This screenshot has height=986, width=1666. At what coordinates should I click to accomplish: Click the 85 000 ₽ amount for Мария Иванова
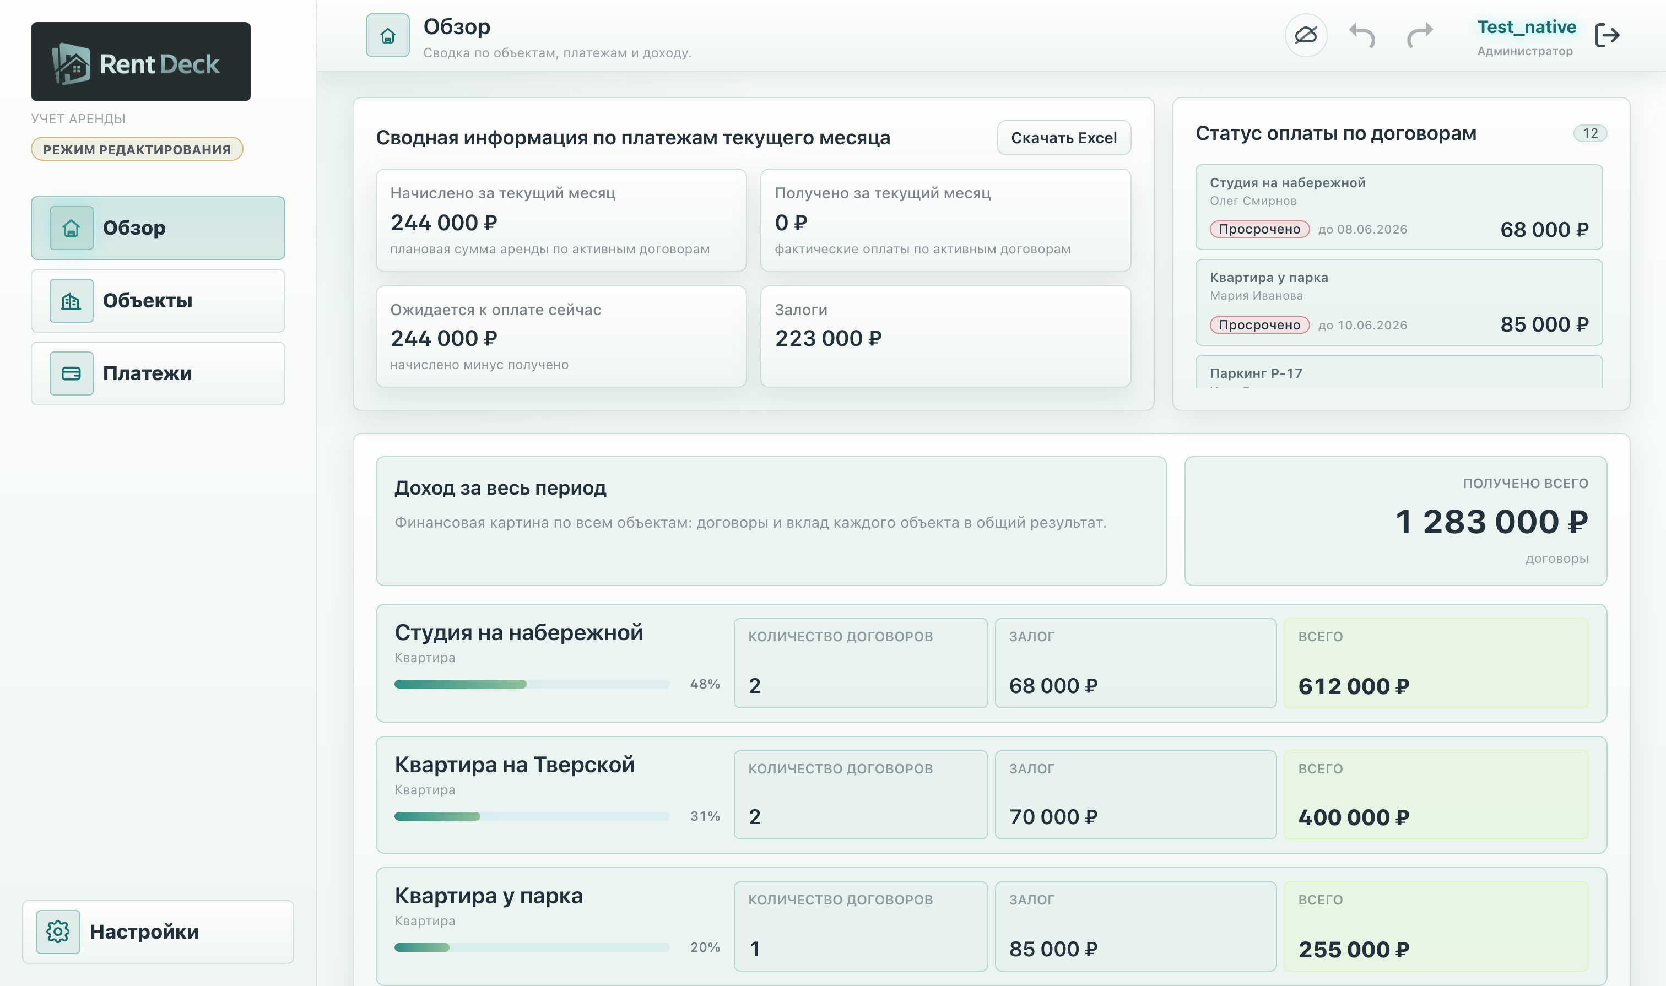1544,325
